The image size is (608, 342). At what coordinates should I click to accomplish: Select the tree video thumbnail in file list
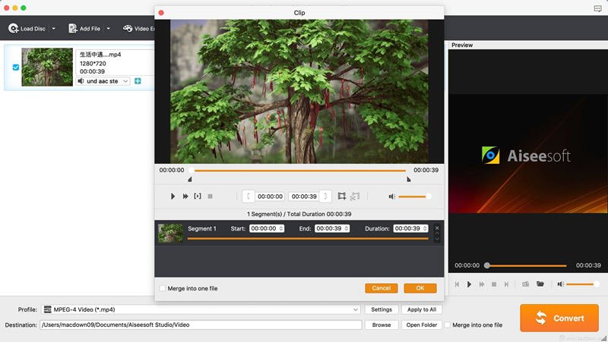[47, 67]
